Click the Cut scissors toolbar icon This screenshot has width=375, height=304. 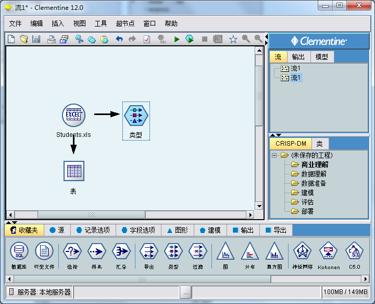pyautogui.click(x=79, y=39)
